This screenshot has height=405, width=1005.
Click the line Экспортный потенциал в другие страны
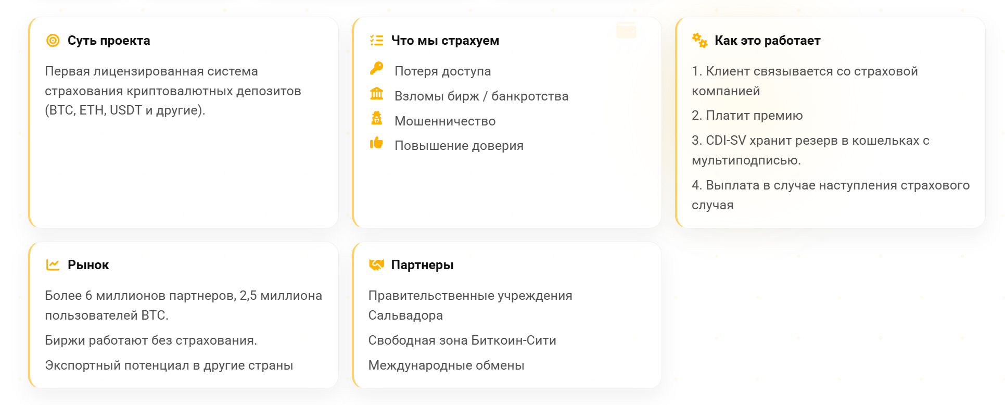[x=169, y=365]
